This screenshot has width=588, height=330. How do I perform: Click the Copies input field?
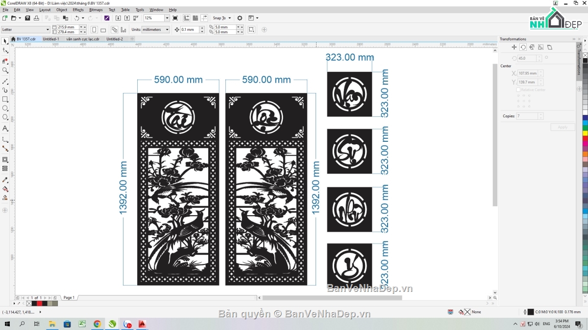tap(527, 116)
